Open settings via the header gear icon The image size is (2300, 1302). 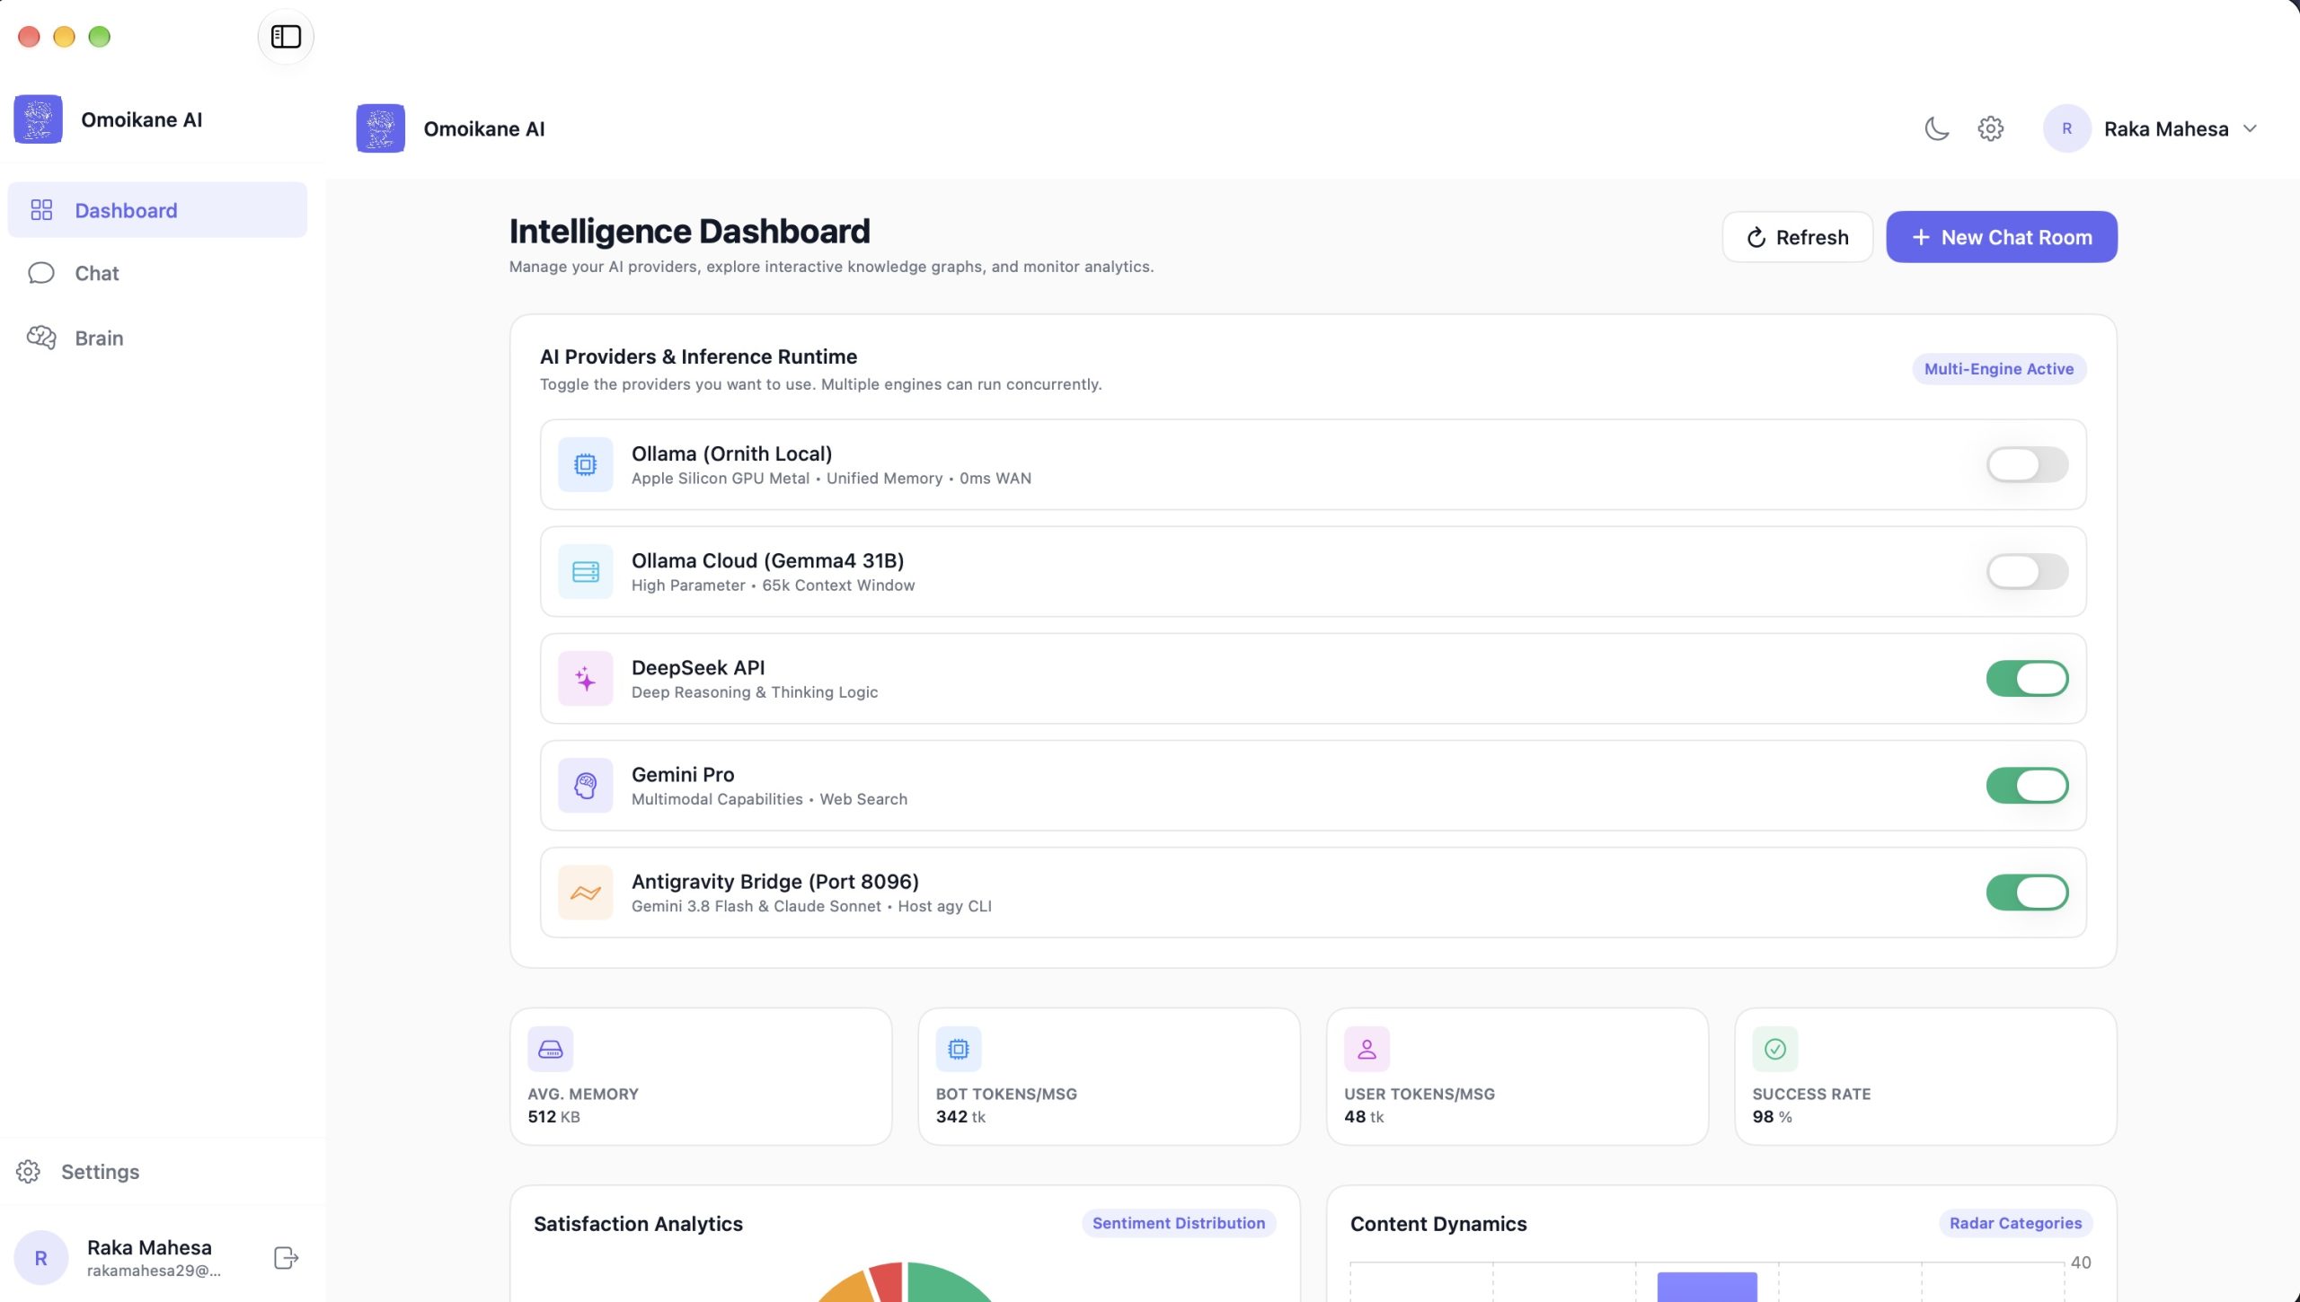pos(1991,128)
